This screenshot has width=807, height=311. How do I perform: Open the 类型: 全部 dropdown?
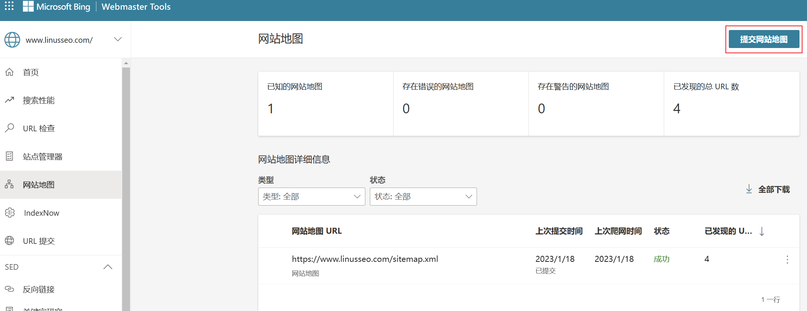click(x=311, y=197)
